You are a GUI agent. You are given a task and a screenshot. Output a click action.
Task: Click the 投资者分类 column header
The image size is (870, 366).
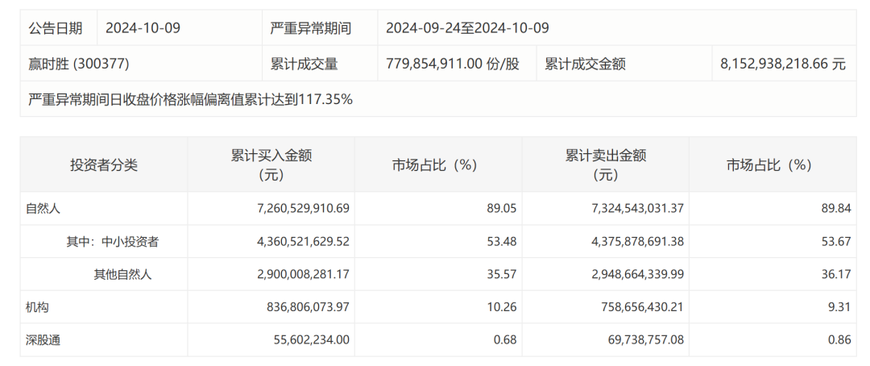[104, 165]
